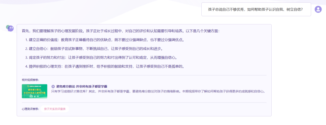The width and height of the screenshot is (326, 125).
Task: Open the green recommended video thumbnail
Action: (34, 91)
